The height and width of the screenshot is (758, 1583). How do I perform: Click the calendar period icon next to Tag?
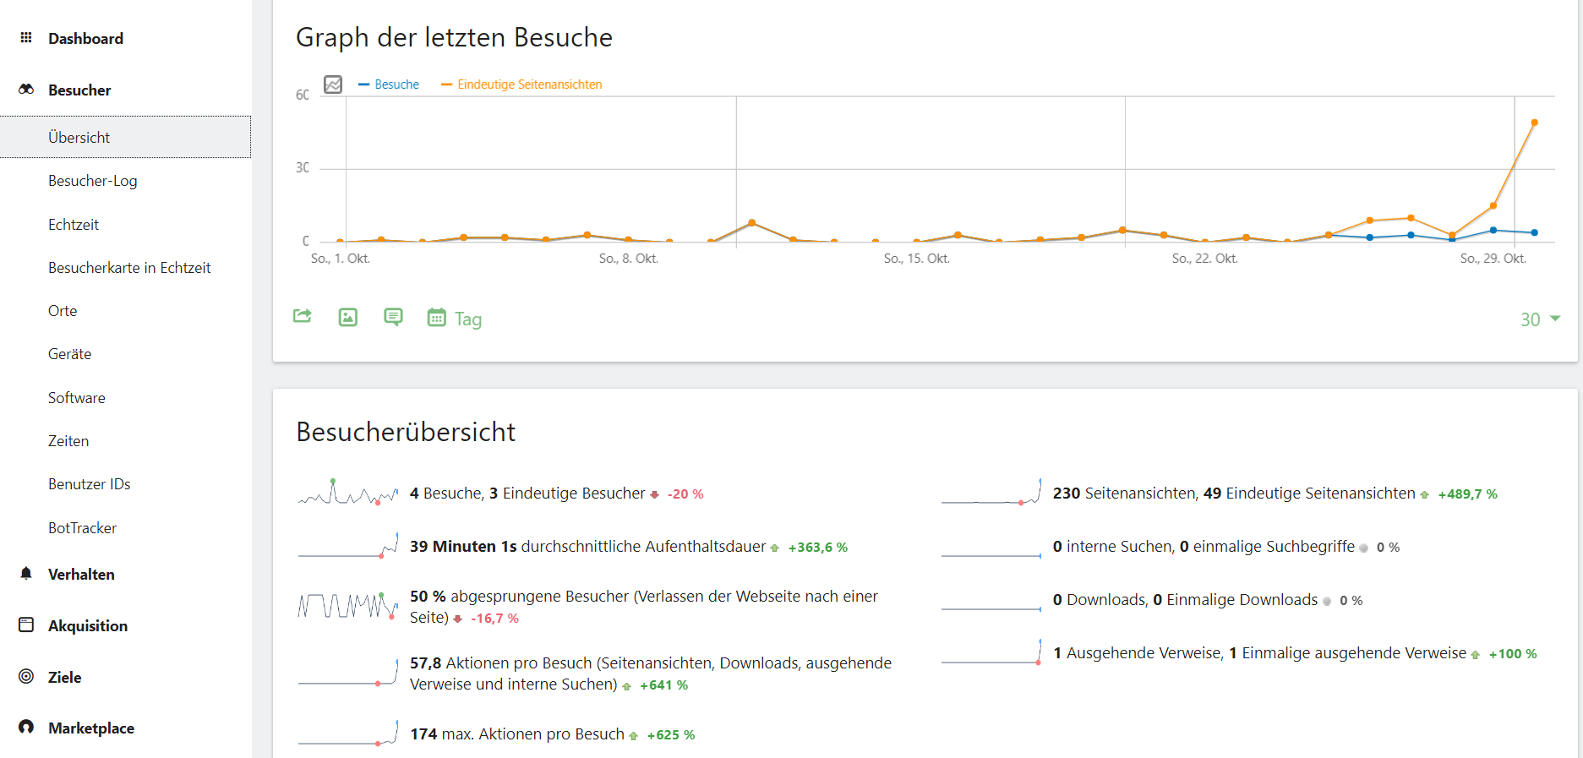(x=436, y=317)
